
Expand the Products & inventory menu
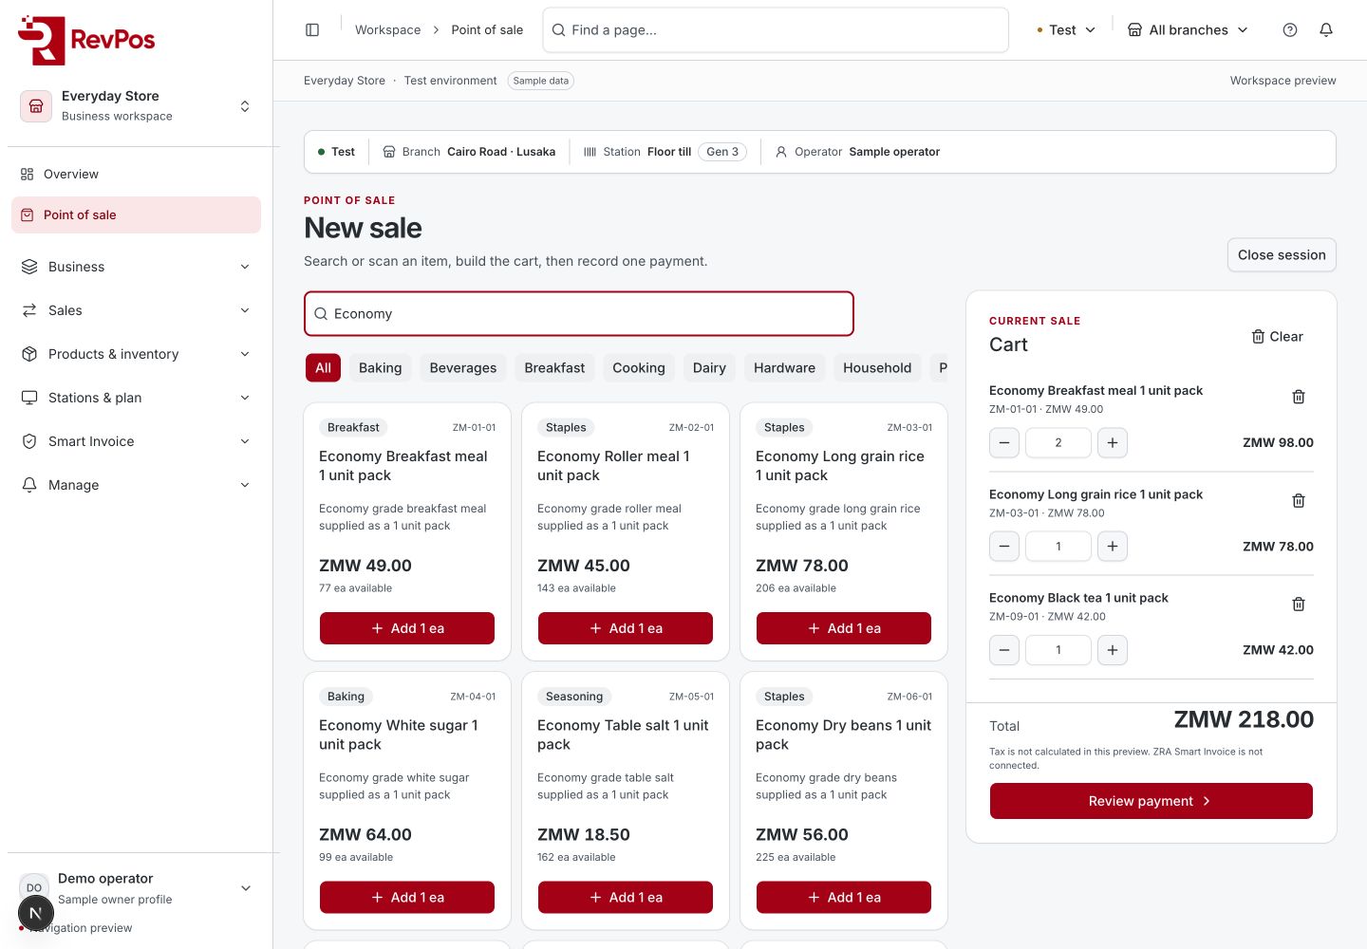point(137,354)
